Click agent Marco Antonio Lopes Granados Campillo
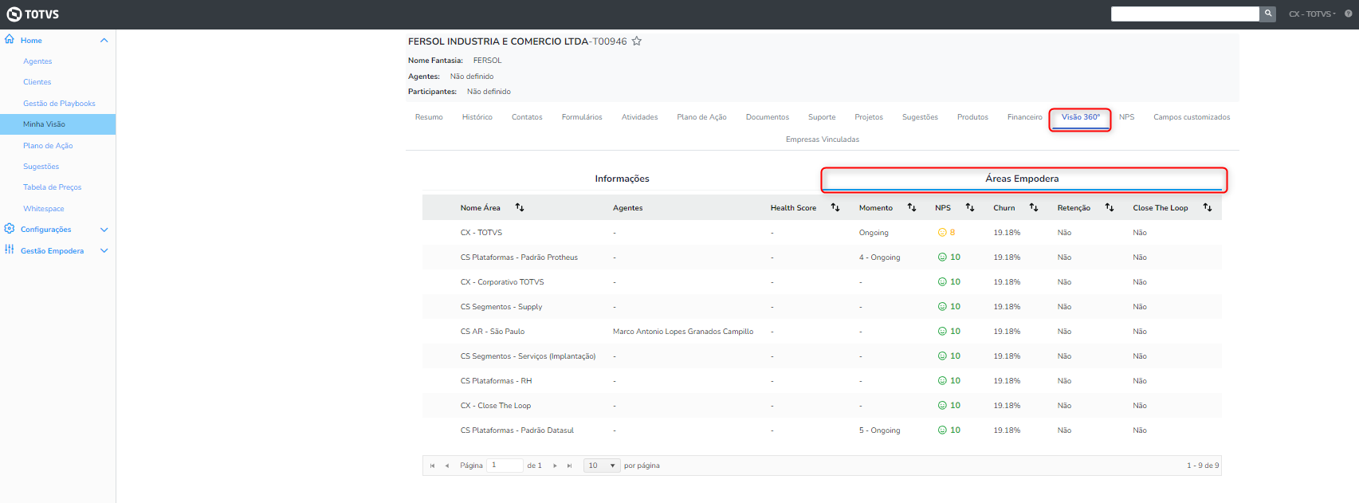Screen dimensions: 1359x503 (x=683, y=332)
